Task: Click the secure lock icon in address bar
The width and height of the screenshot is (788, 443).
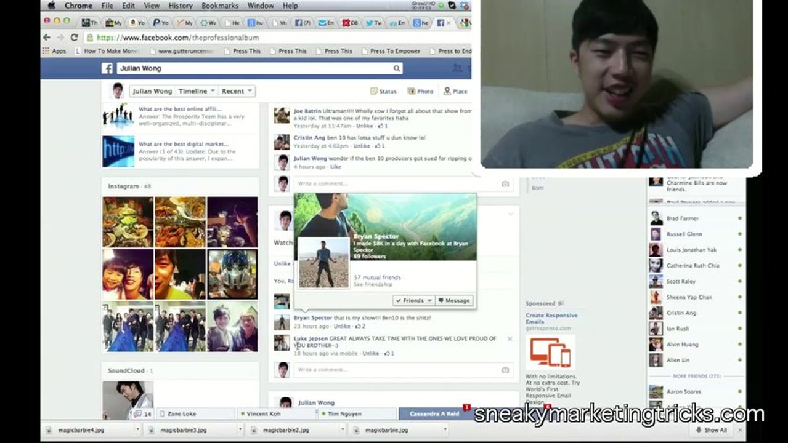Action: (90, 38)
